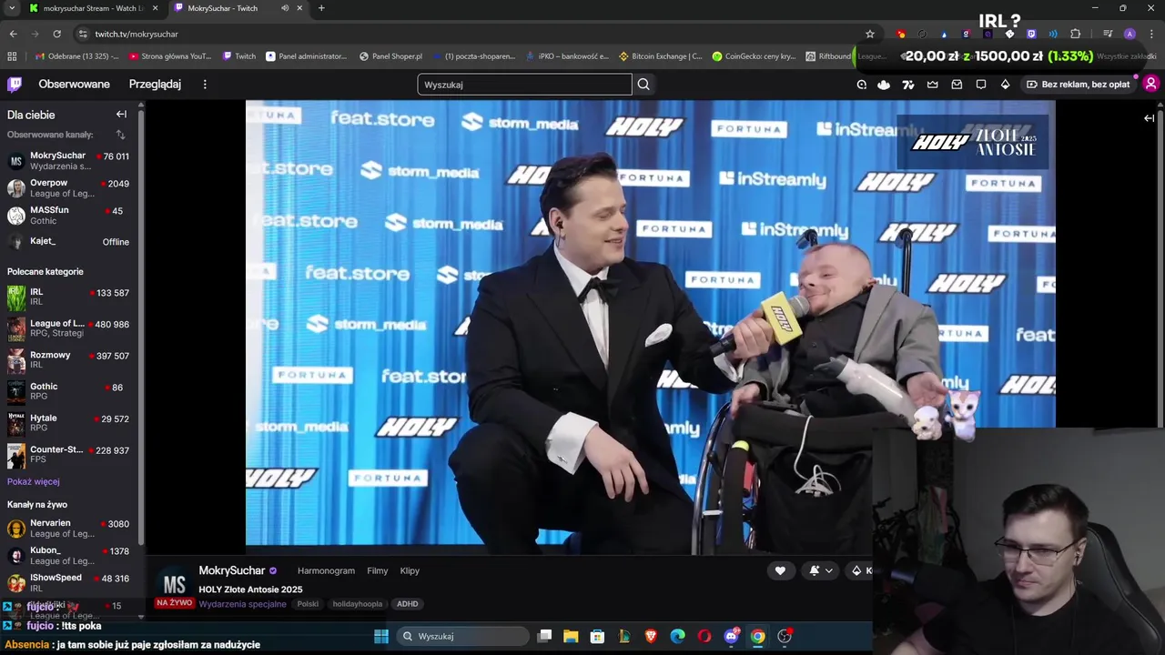The image size is (1165, 655).
Task: Open the notification bell dropdown under the stream
Action: [820, 570]
